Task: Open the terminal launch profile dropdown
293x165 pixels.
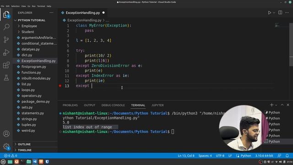Action: click(x=276, y=105)
